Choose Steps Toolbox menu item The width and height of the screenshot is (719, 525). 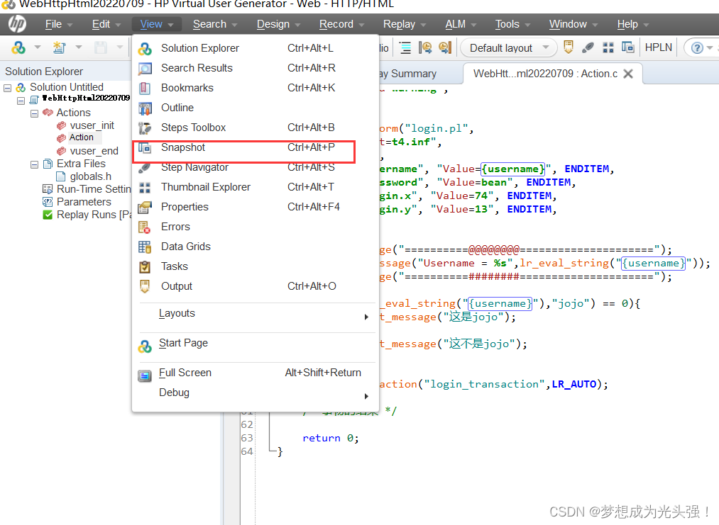coord(255,128)
